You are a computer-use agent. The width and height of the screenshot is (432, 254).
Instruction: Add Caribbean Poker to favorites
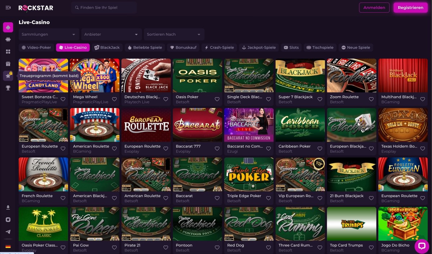[x=320, y=148]
